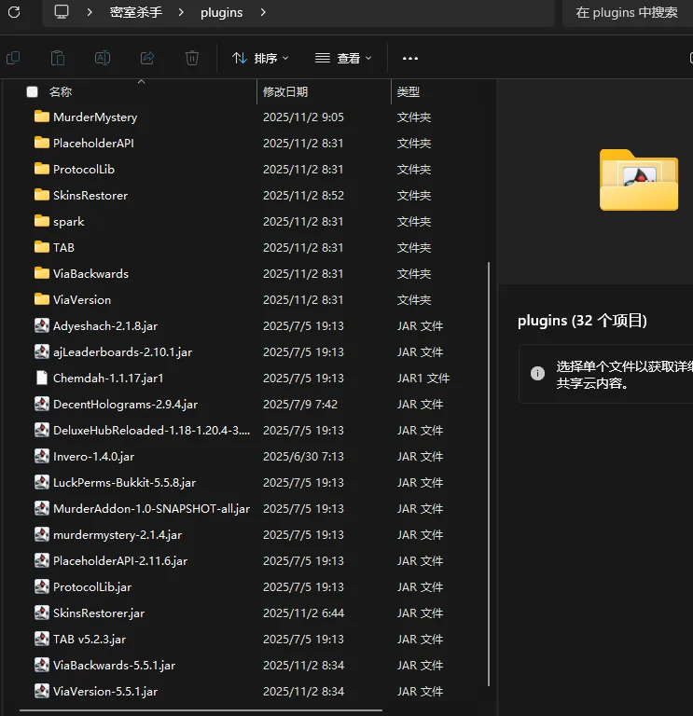Click date 2025/11/2 9:05 of MurderMystery

[x=303, y=117]
